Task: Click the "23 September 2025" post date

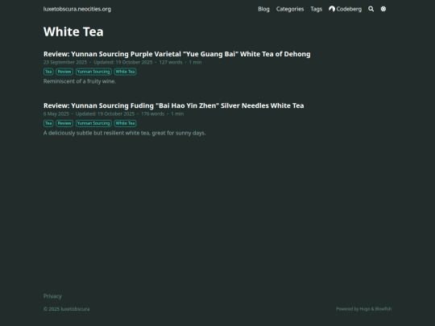Action: tap(65, 62)
